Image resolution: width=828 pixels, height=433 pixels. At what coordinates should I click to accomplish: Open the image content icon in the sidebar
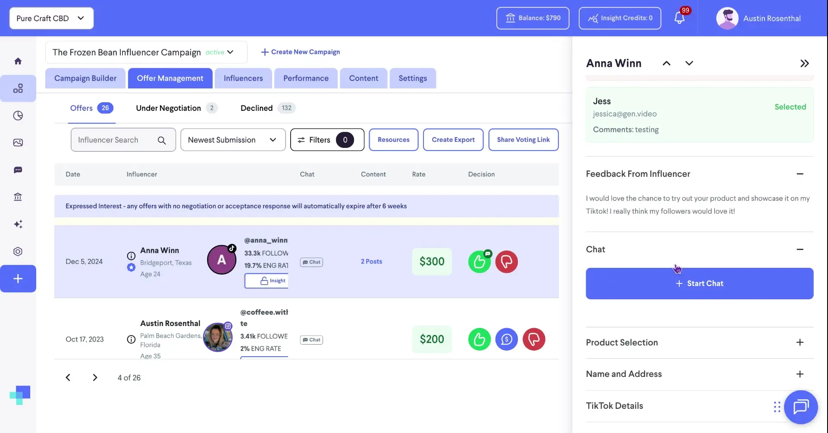pyautogui.click(x=18, y=142)
